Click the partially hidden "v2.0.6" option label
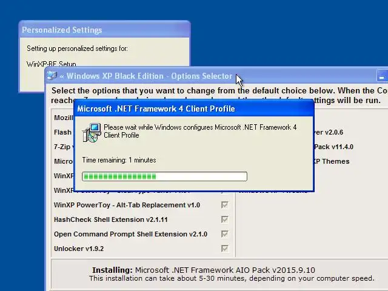Image resolution: width=388 pixels, height=291 pixels. (x=329, y=132)
